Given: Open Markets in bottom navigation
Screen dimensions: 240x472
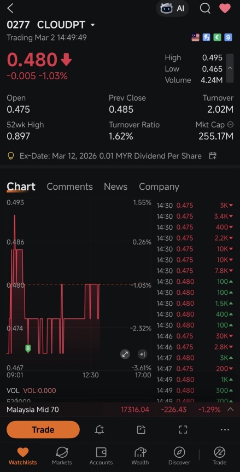Looking at the screenshot, I should pos(62,456).
